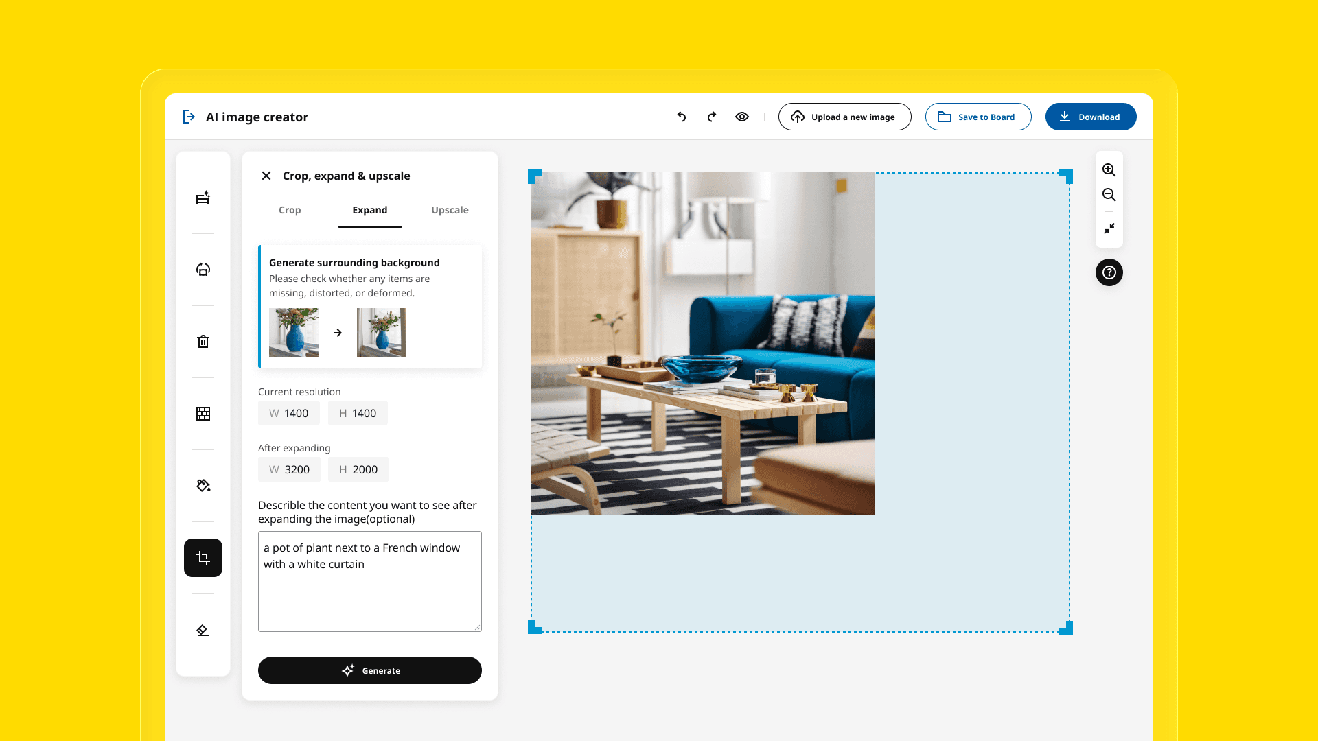Viewport: 1318px width, 741px height.
Task: Open the help question mark button
Action: click(x=1109, y=272)
